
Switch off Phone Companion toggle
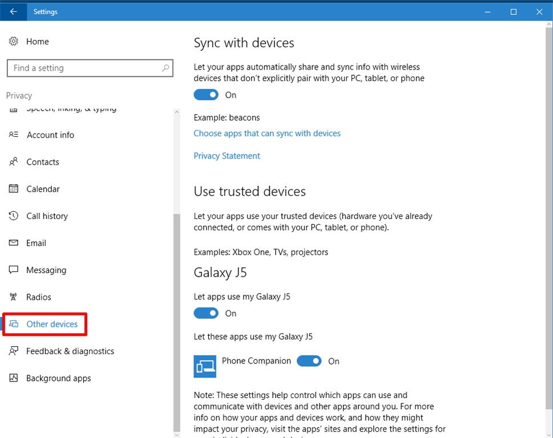[309, 361]
